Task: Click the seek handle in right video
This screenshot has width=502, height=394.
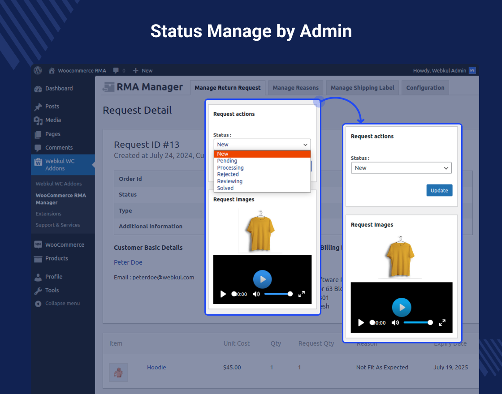Action: pos(372,322)
